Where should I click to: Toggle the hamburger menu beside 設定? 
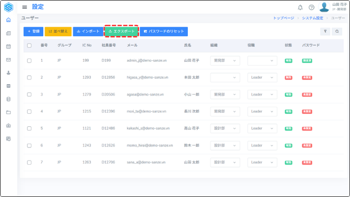point(24,7)
